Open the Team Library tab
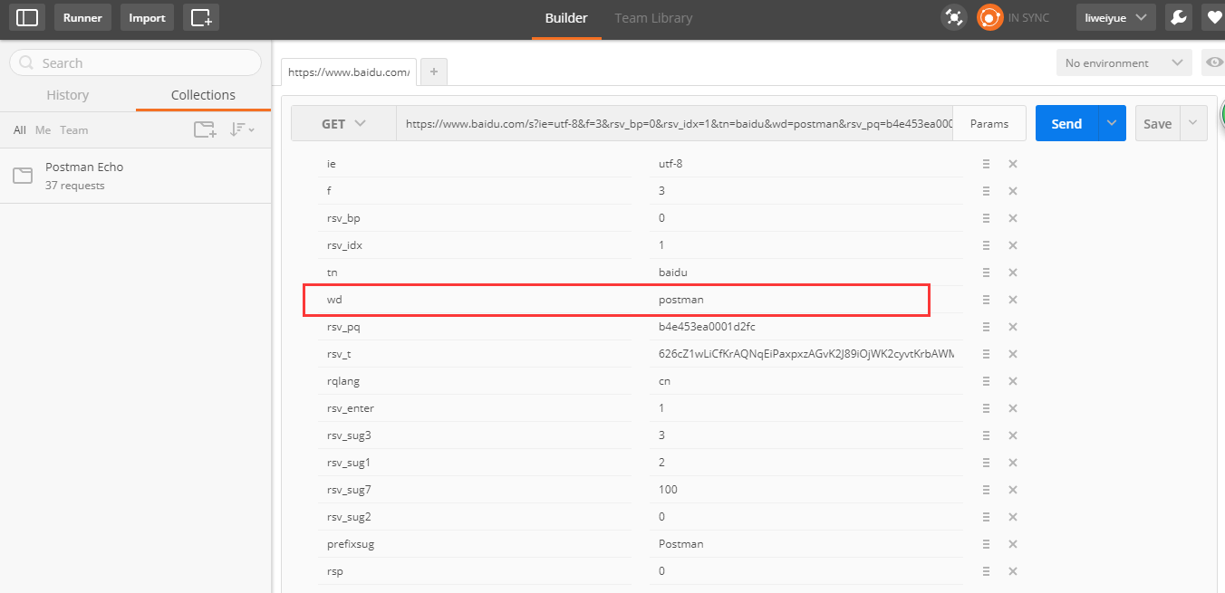The height and width of the screenshot is (593, 1225). 653,18
